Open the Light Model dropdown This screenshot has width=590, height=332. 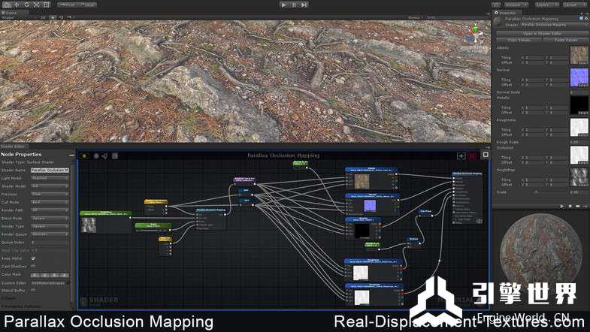(x=50, y=178)
